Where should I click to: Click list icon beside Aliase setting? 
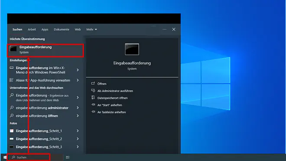[12, 80]
